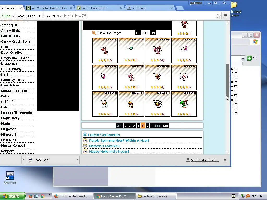Viewport: 267px width, 200px height.
Task: Go to page 3
Action: [134, 126]
